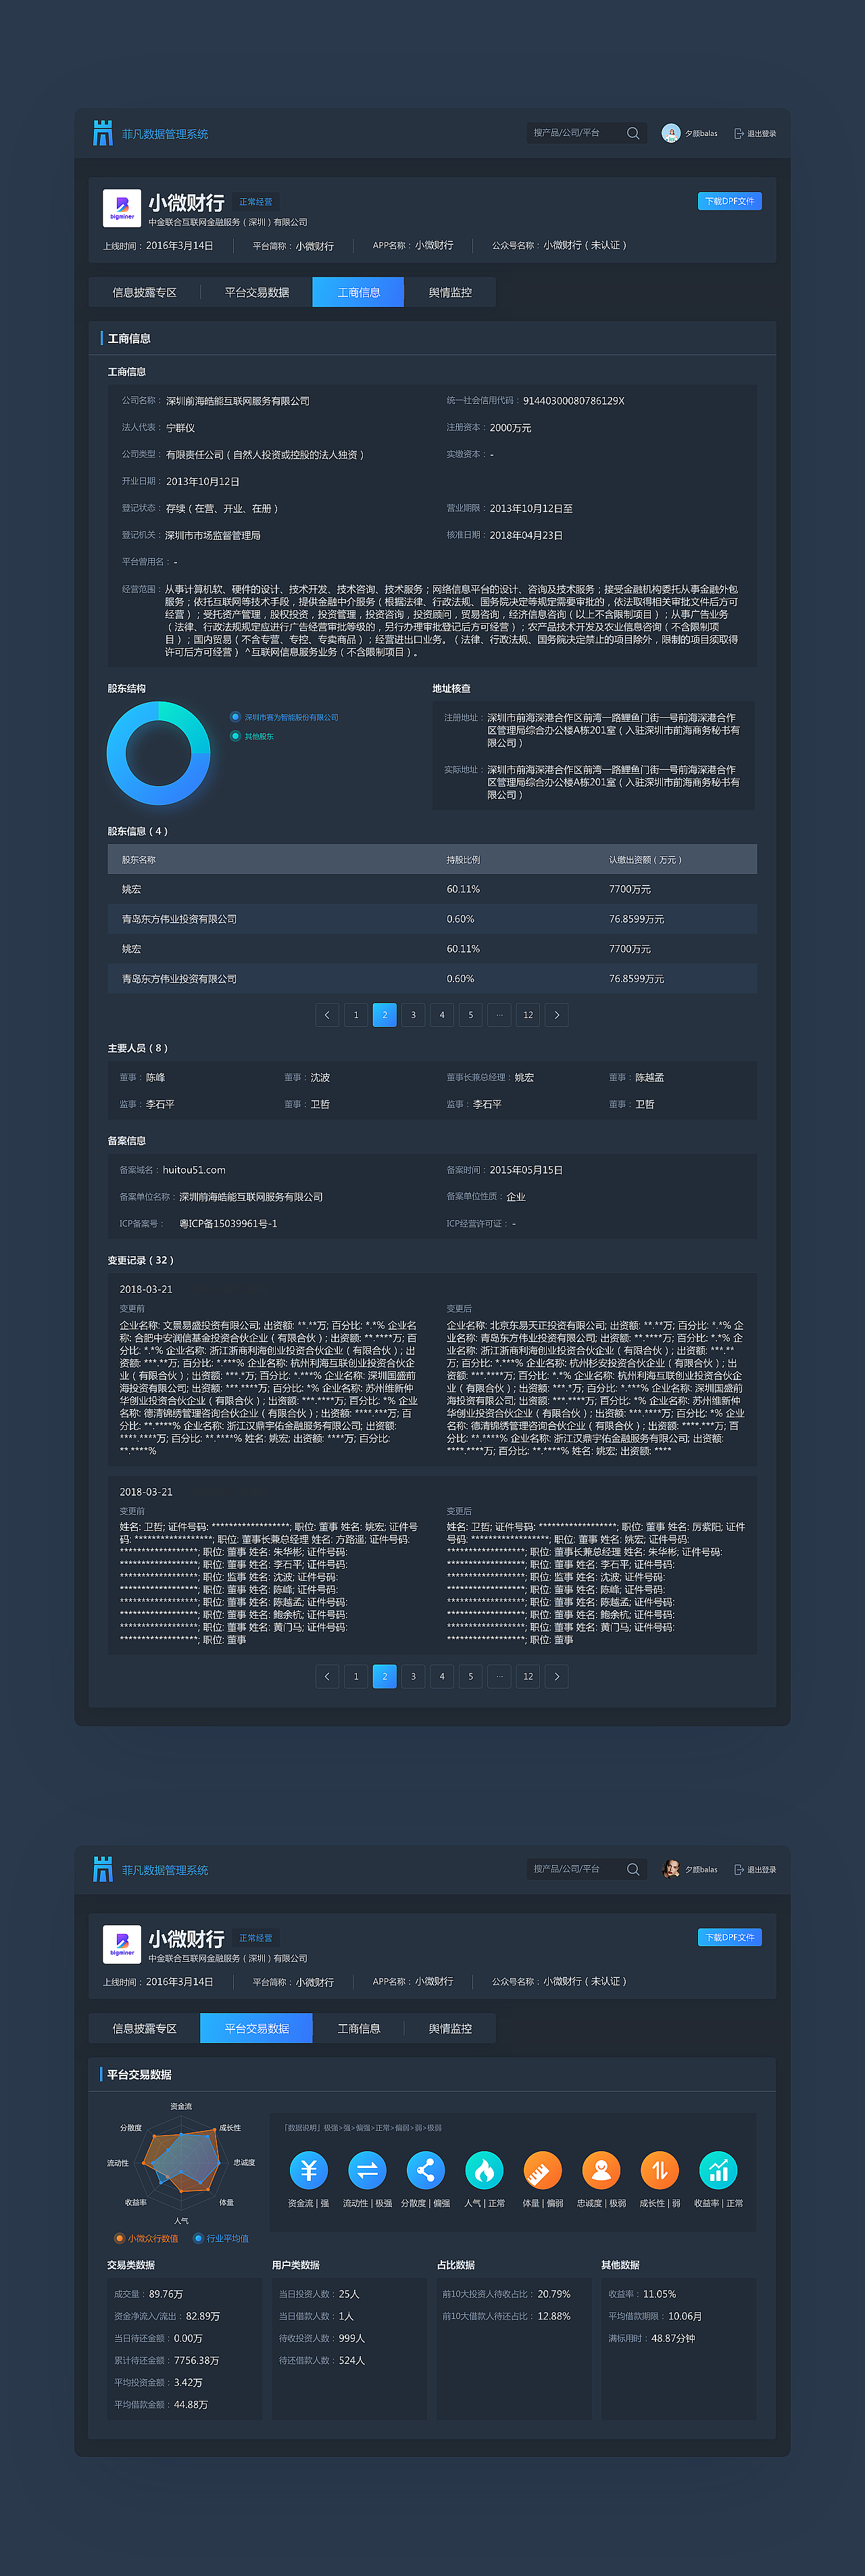Click the castle logo on the 平台交易数据 screen header
The image size is (865, 2576).
(103, 1869)
